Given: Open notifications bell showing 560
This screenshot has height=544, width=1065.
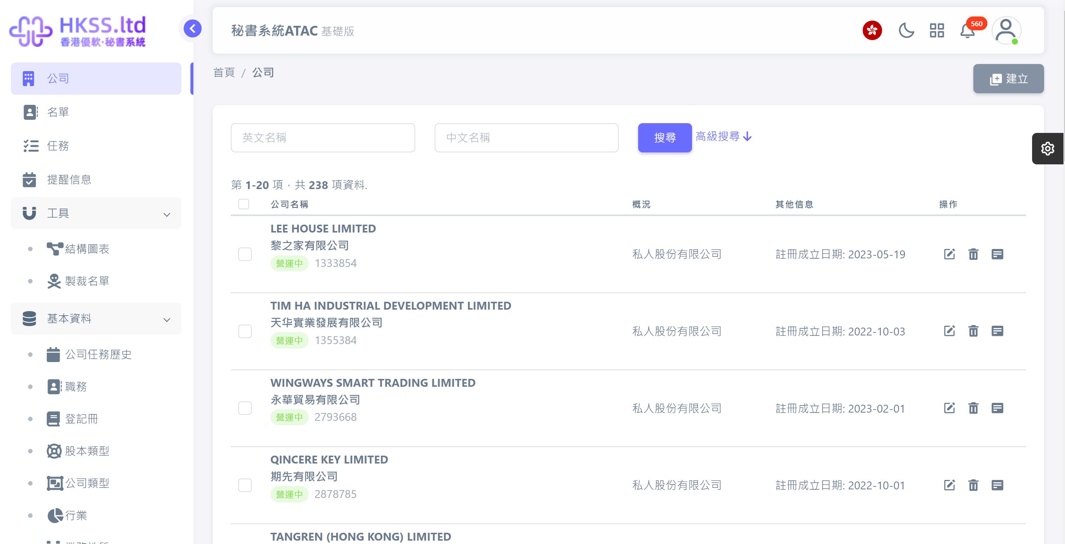Looking at the screenshot, I should click(x=968, y=30).
